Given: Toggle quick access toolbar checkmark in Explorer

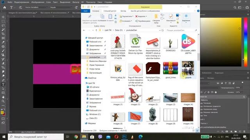Looking at the screenshot, I should (x=88, y=7).
